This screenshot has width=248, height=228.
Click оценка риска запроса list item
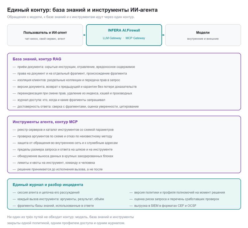point(174,199)
